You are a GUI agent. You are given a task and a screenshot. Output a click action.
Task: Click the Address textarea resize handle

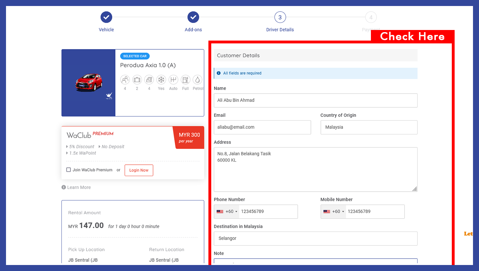(x=415, y=189)
